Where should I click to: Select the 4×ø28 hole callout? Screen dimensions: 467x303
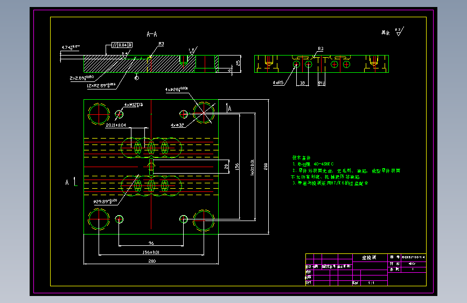(176, 89)
